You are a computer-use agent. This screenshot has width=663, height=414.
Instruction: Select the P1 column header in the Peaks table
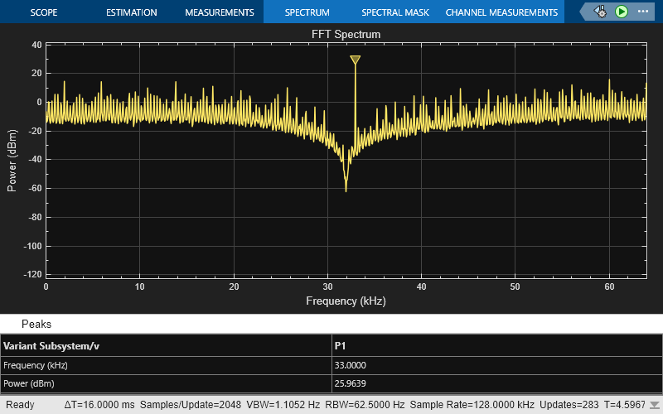pos(340,346)
